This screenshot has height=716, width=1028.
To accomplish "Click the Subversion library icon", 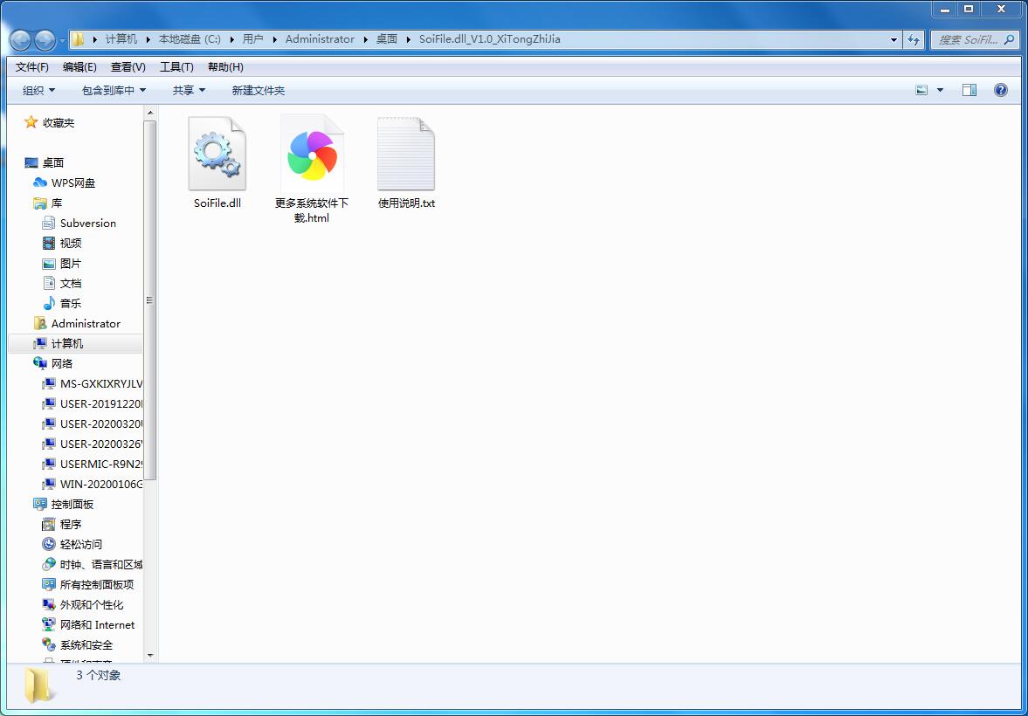I will [x=49, y=223].
